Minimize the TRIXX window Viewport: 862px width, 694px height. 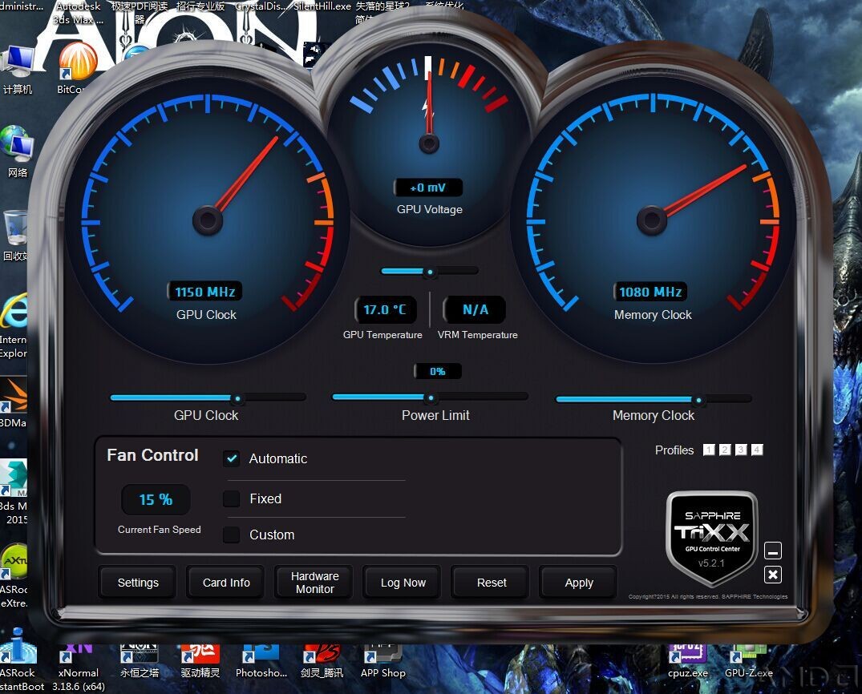(772, 551)
